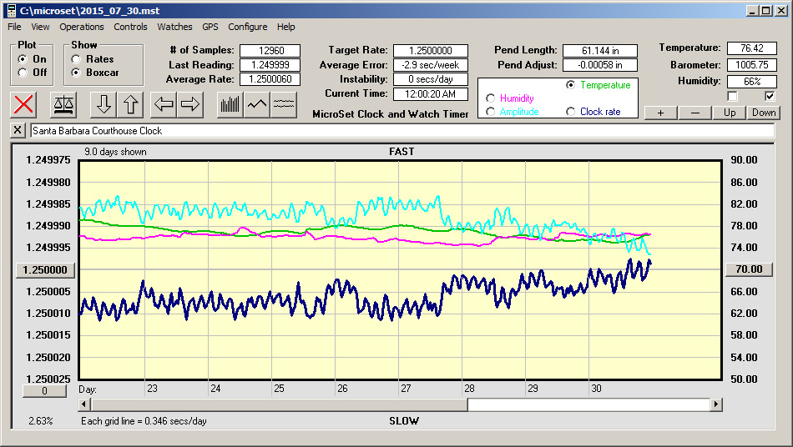This screenshot has height=447, width=793.
Task: Click the Target Rate field
Action: 431,51
